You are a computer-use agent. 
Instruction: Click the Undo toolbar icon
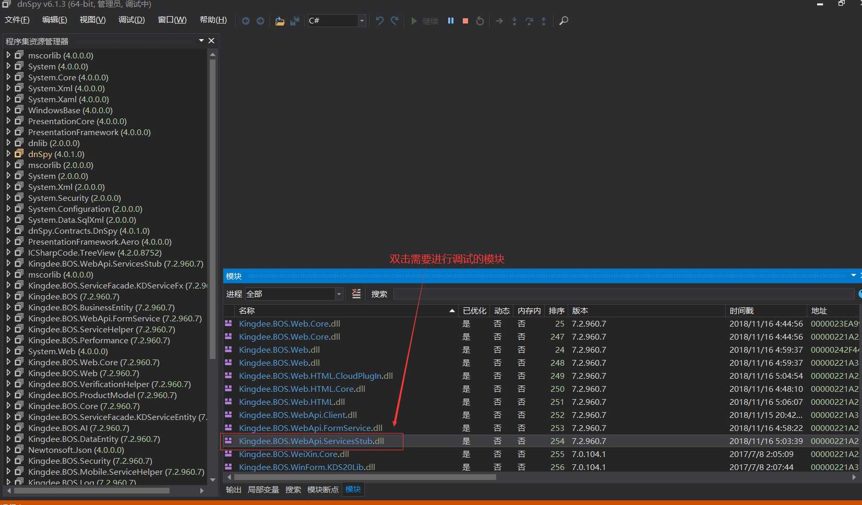tap(379, 21)
